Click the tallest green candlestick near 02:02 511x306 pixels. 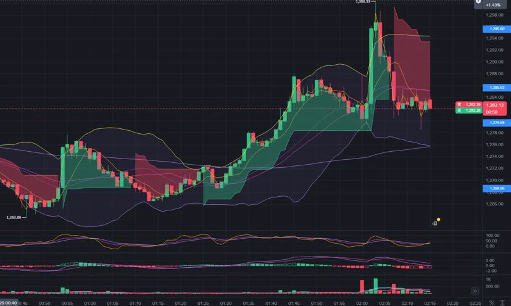371,66
